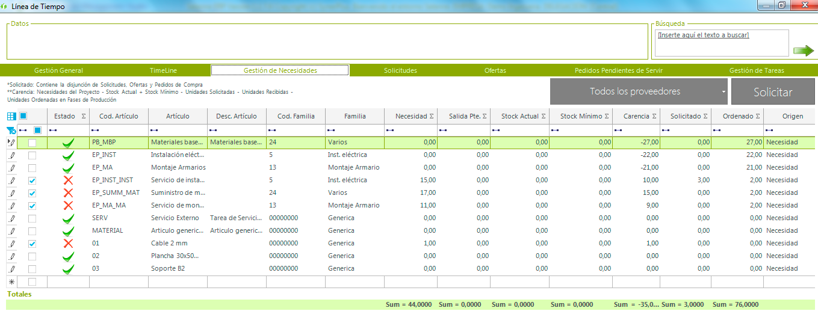818x314 pixels.
Task: Select the cell 'Soporte B2'
Action: pyautogui.click(x=178, y=269)
